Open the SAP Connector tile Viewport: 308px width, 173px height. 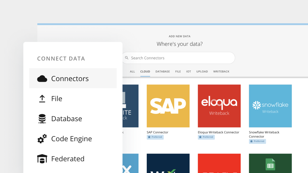coord(168,106)
